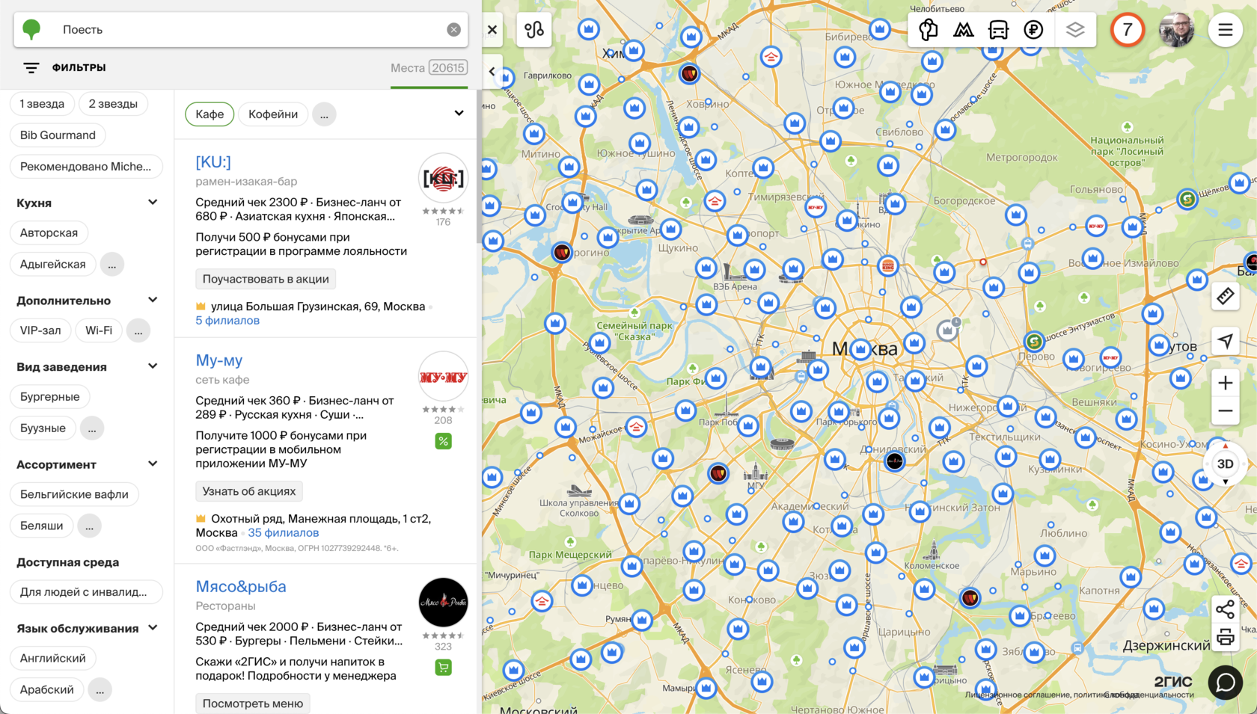The height and width of the screenshot is (714, 1257).
Task: Locate my position on map
Action: click(x=1226, y=342)
